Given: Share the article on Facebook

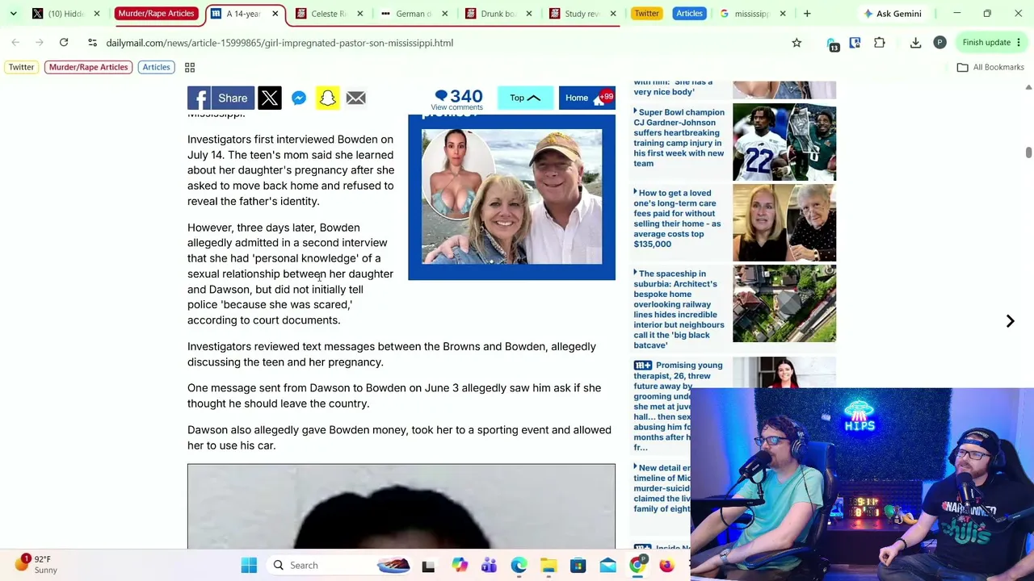Looking at the screenshot, I should pyautogui.click(x=221, y=98).
